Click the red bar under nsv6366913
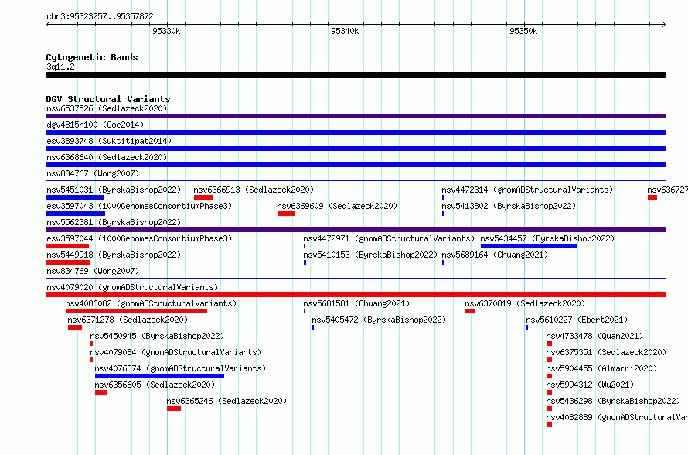This screenshot has width=688, height=455. coord(203,197)
